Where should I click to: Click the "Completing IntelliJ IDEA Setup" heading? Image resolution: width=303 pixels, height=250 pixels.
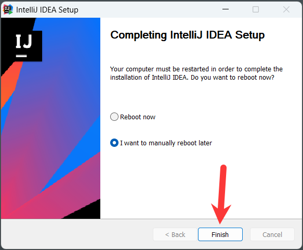coord(188,35)
